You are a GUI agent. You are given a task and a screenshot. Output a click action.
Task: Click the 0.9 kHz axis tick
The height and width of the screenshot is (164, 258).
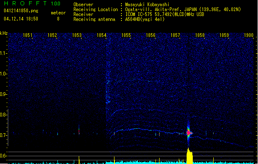point(3,94)
